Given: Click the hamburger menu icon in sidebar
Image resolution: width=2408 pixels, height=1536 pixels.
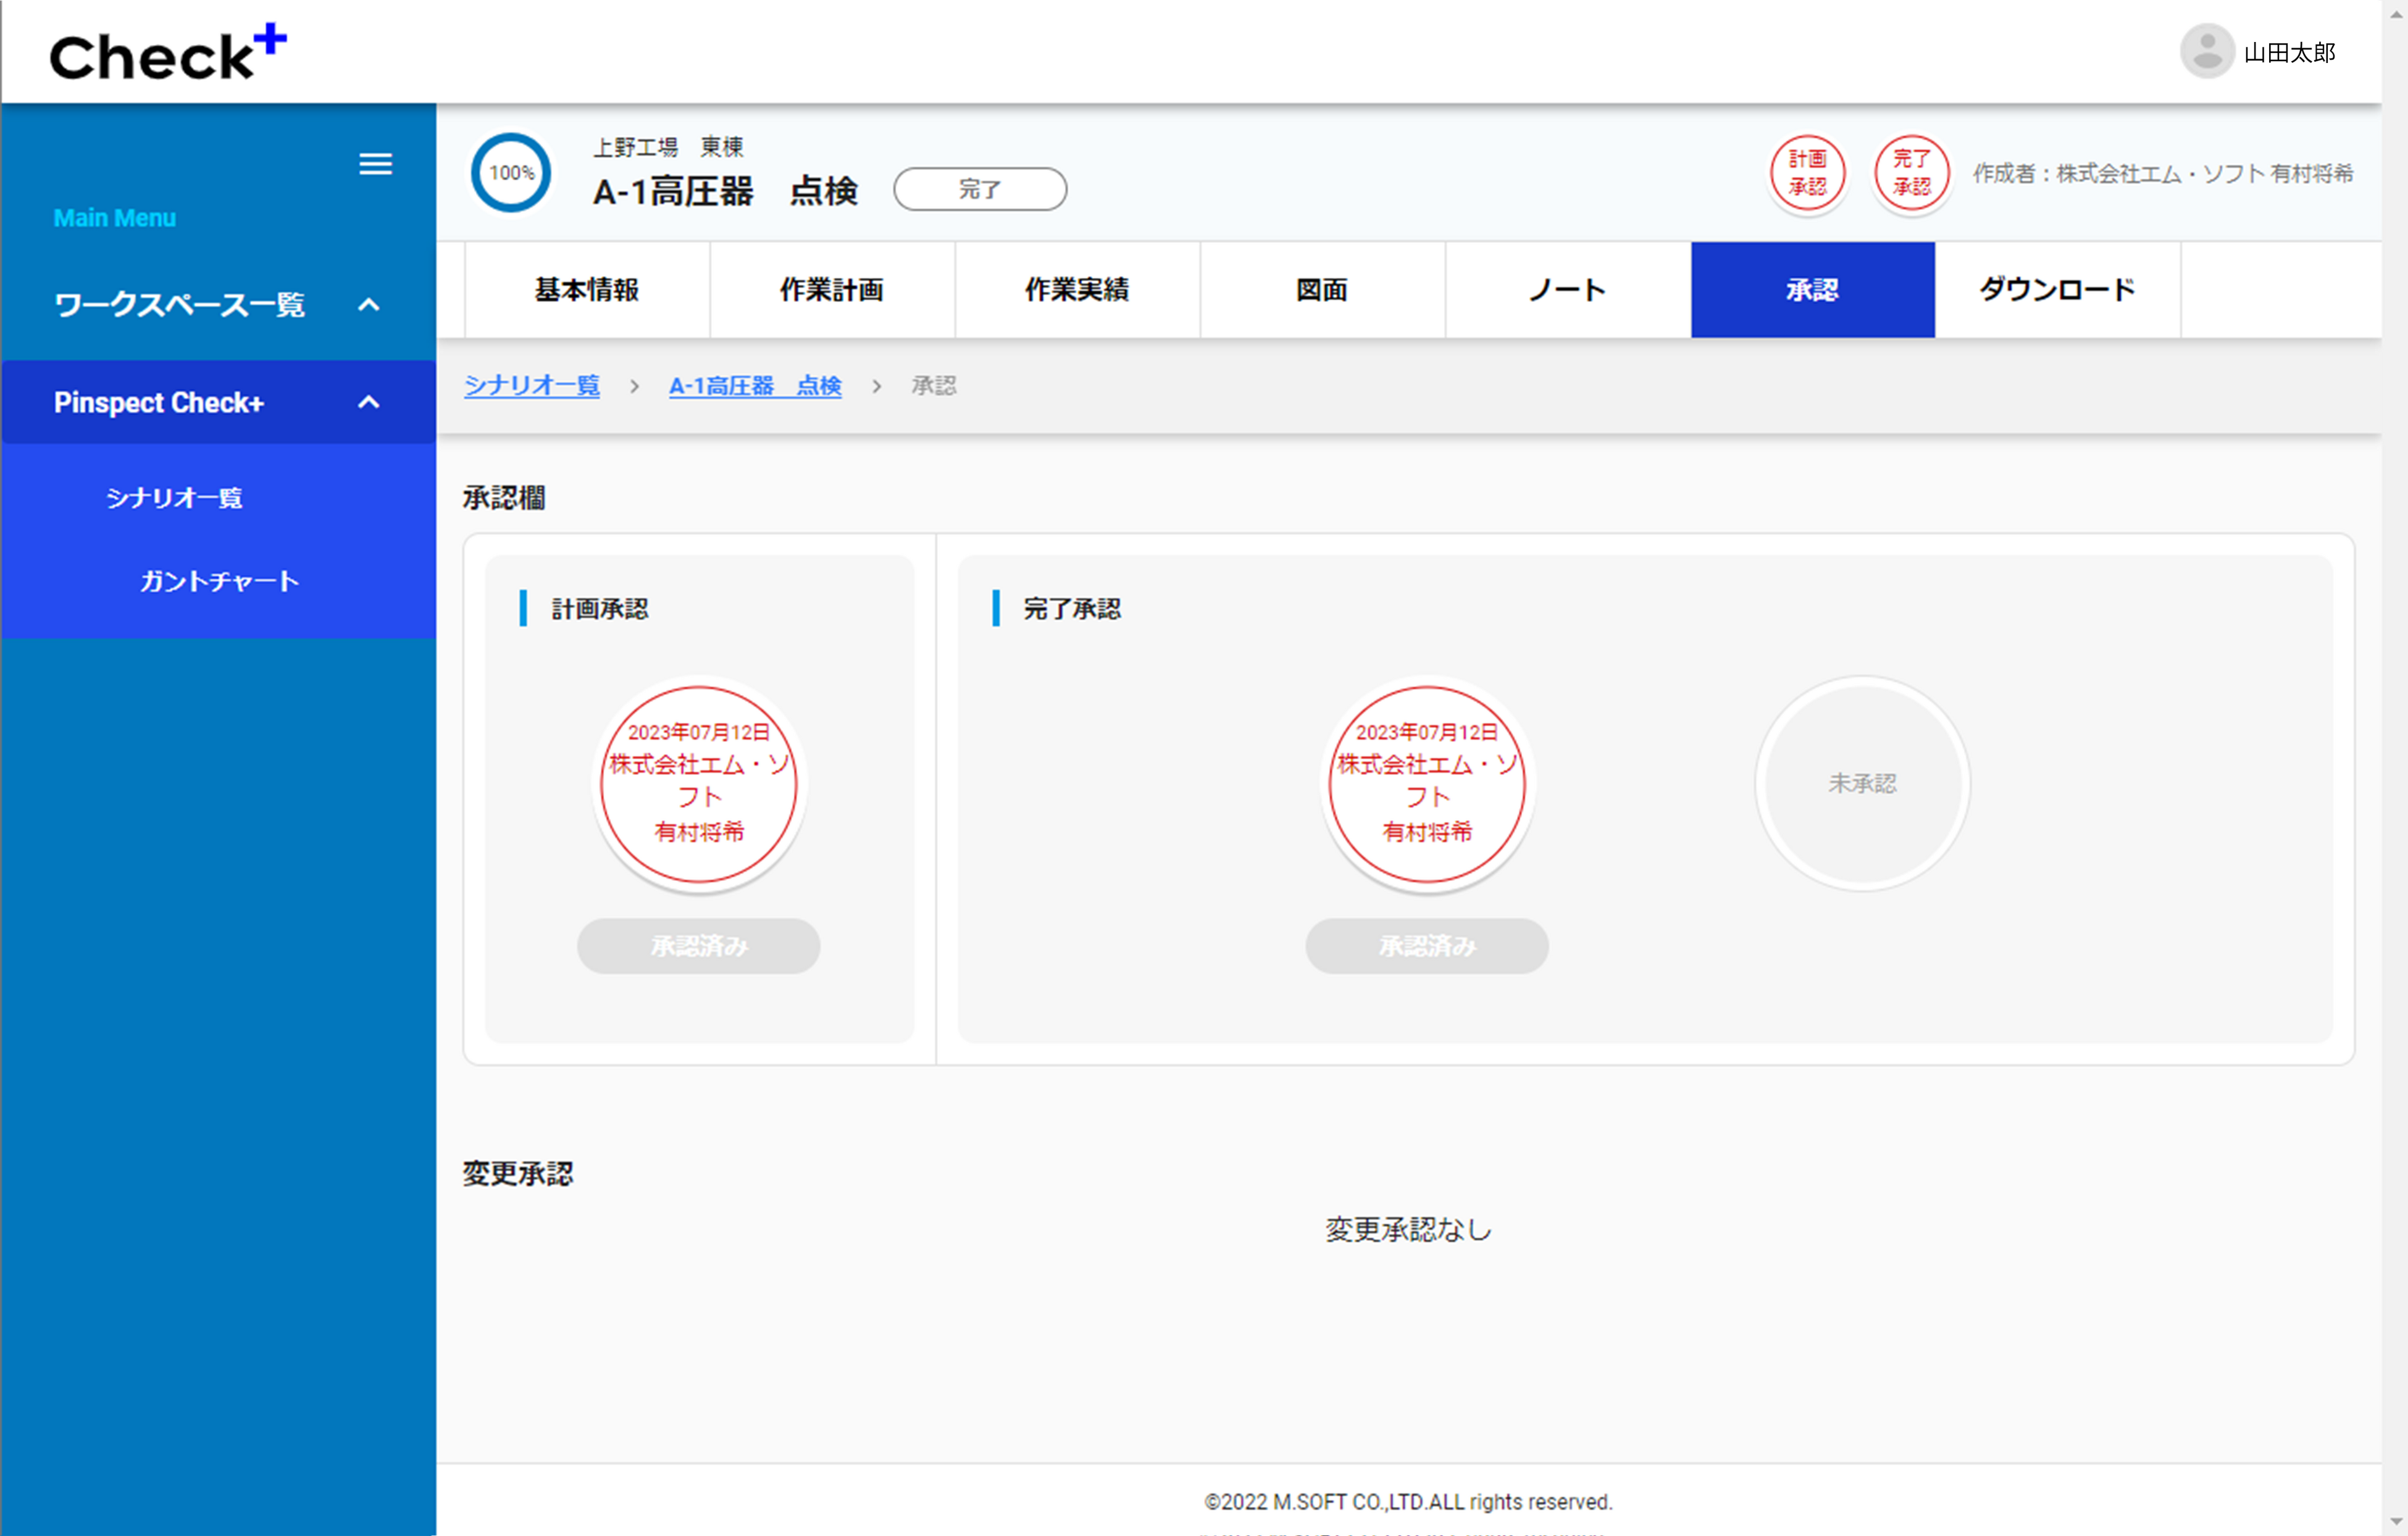Looking at the screenshot, I should pos(375,164).
